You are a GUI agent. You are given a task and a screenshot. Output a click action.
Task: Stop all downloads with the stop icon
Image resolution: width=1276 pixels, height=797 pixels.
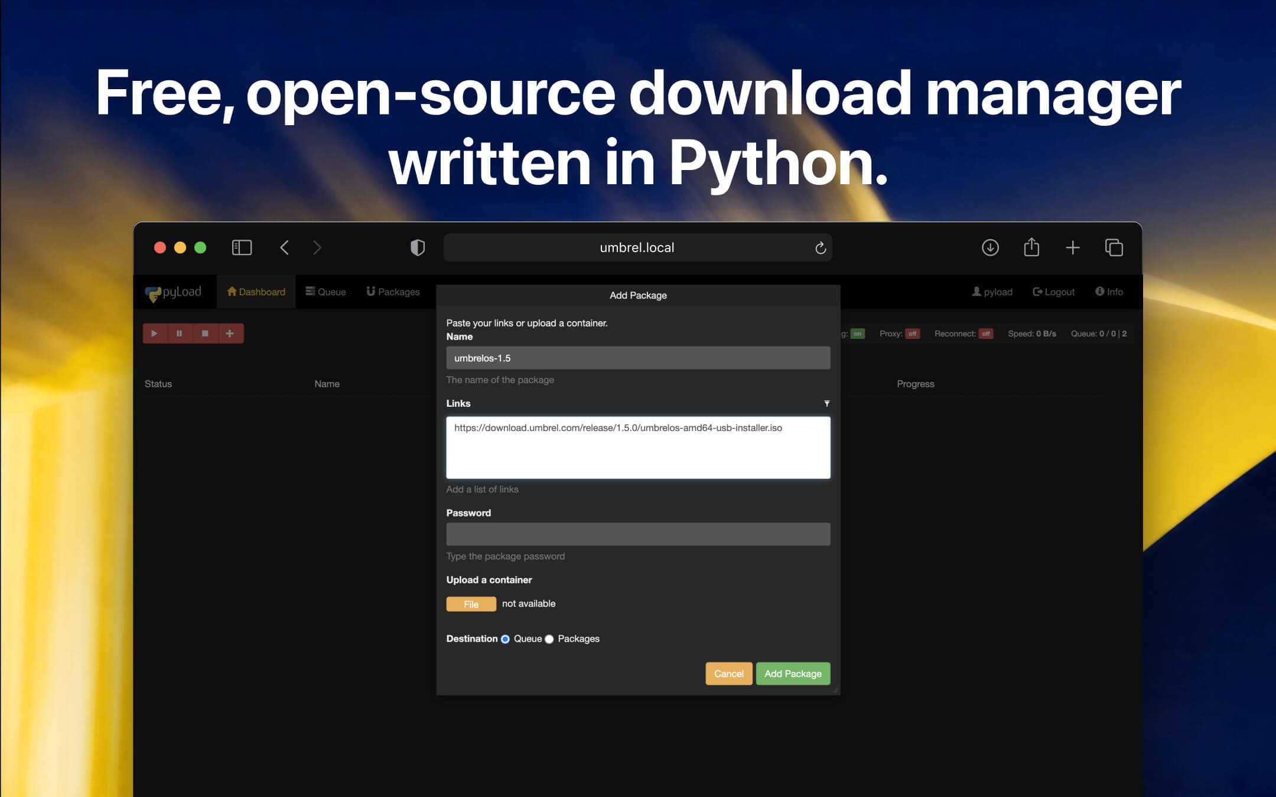point(205,333)
